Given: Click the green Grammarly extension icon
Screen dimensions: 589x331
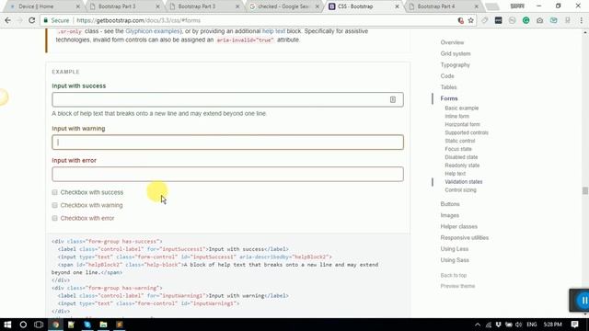Looking at the screenshot, I should pos(525,20).
